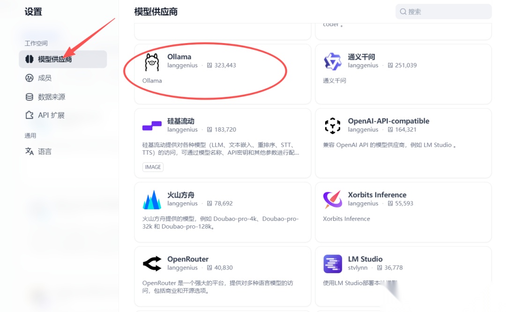Image resolution: width=506 pixels, height=312 pixels.
Task: Click the 硅基流动 description text
Action: click(x=221, y=149)
